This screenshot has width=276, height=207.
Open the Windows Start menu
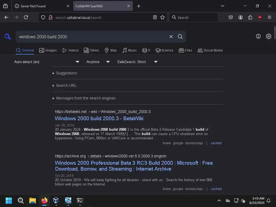pos(9,201)
